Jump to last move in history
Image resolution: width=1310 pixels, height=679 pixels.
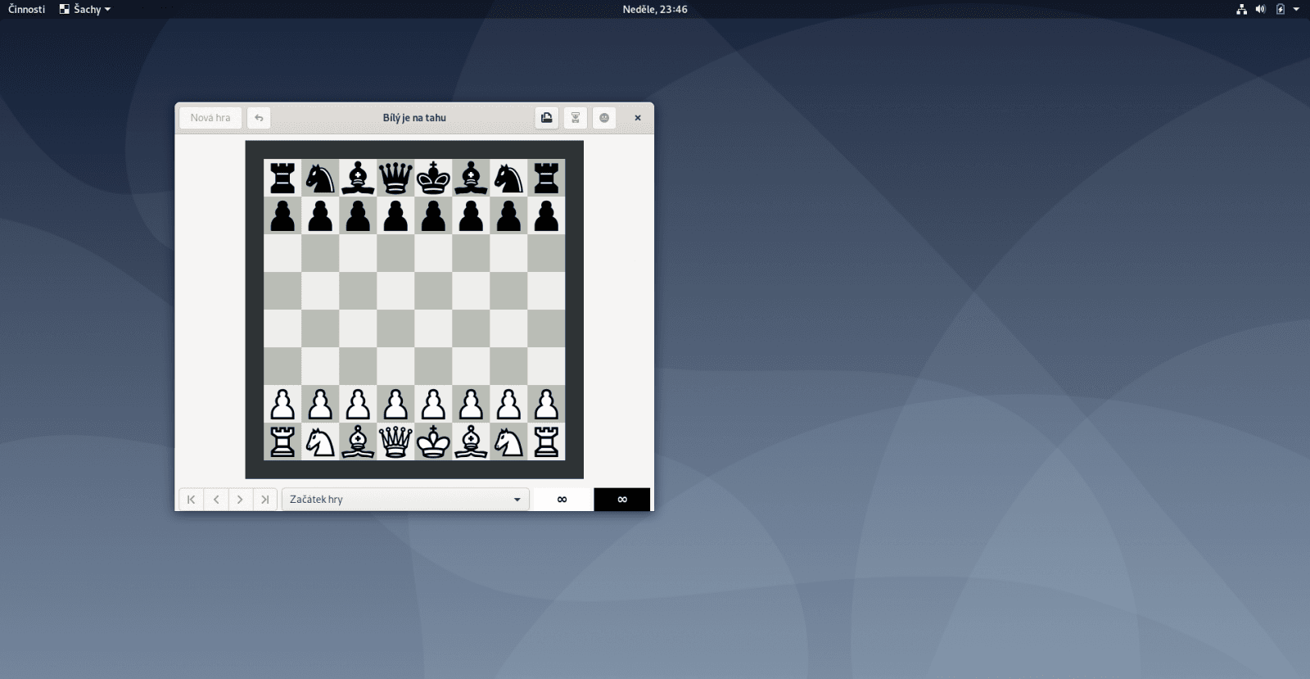point(264,500)
